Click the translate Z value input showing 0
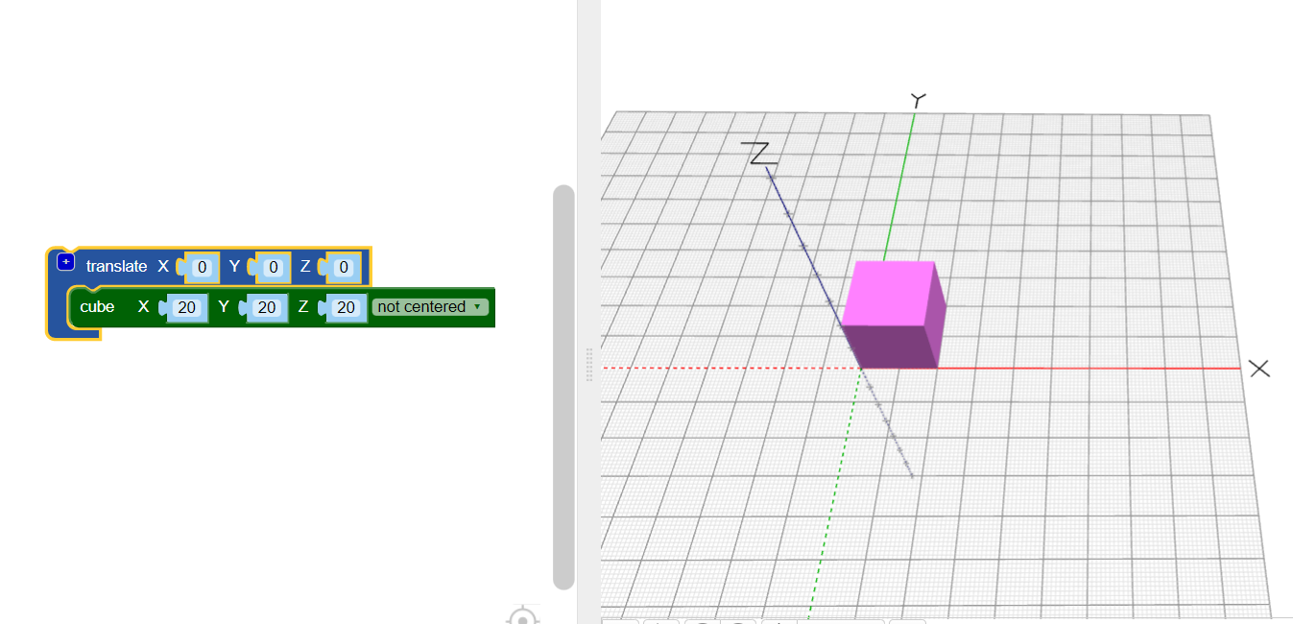Viewport: 1293px width, 624px height. pos(343,267)
